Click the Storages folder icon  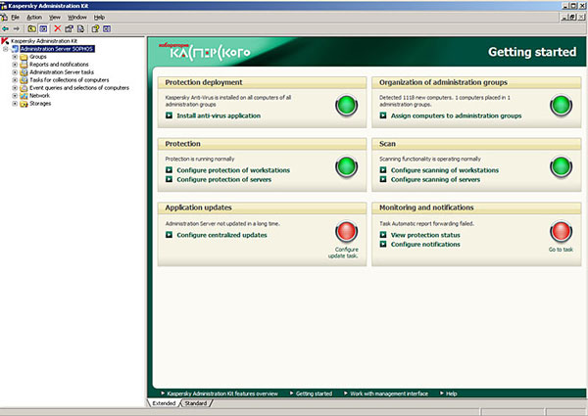(24, 104)
